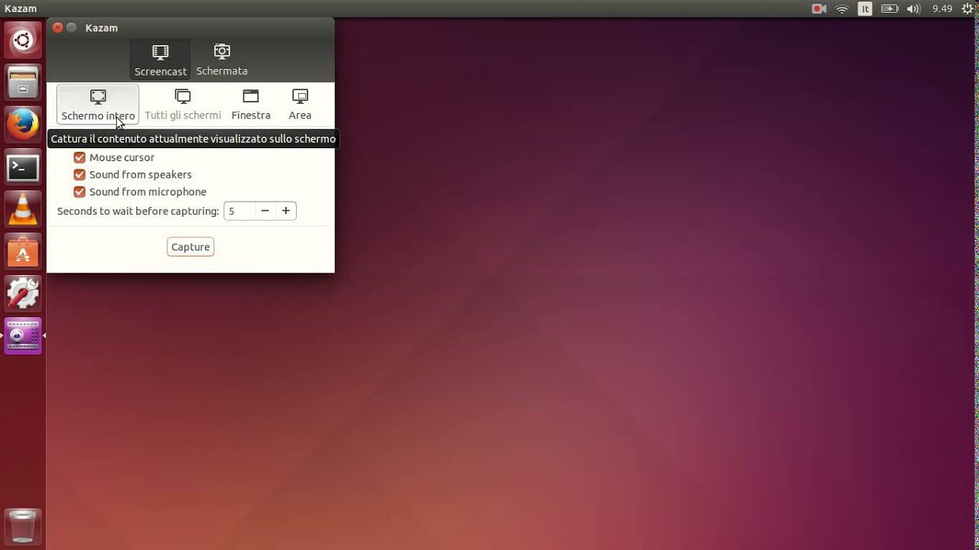Open the Kazam recording indicator in top panel
This screenshot has height=550, width=979.
818,9
